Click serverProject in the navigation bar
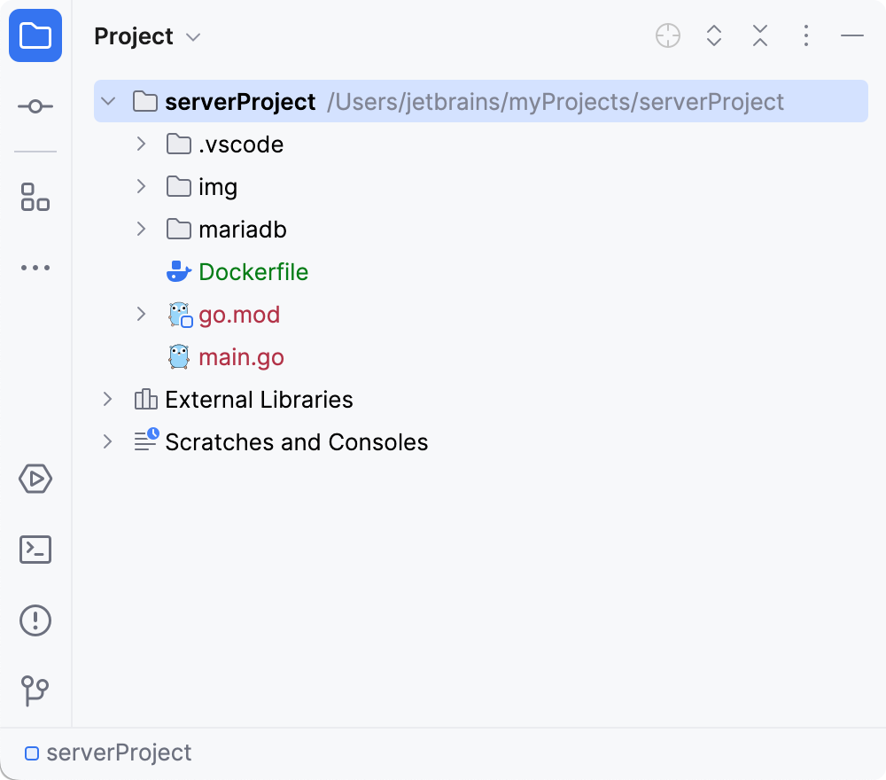The width and height of the screenshot is (886, 780). [x=118, y=753]
